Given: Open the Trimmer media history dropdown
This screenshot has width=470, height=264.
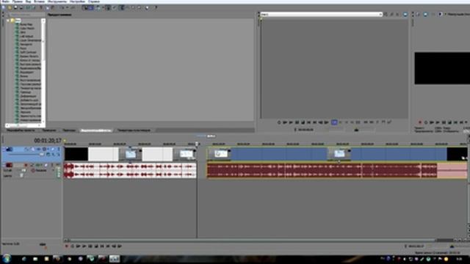Looking at the screenshot, I should coord(380,14).
